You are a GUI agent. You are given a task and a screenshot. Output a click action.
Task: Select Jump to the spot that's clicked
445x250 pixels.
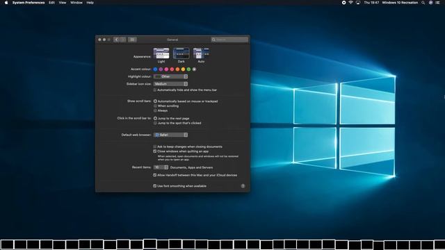(x=155, y=123)
